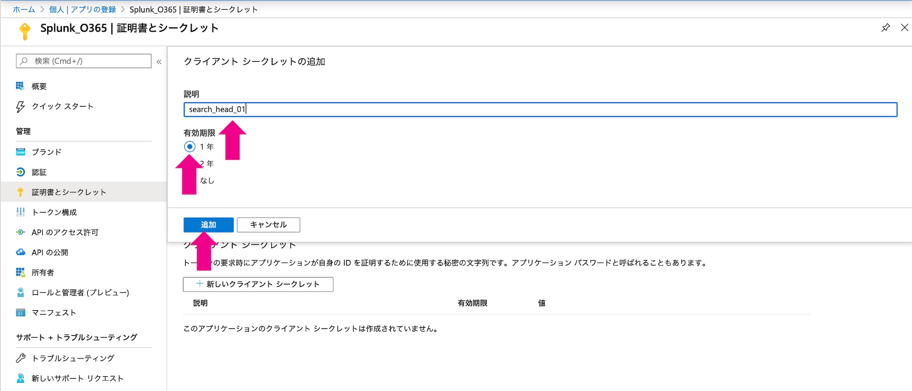Click the ロールと管理者 person icon
Screen dimensions: 912x391
[20, 292]
